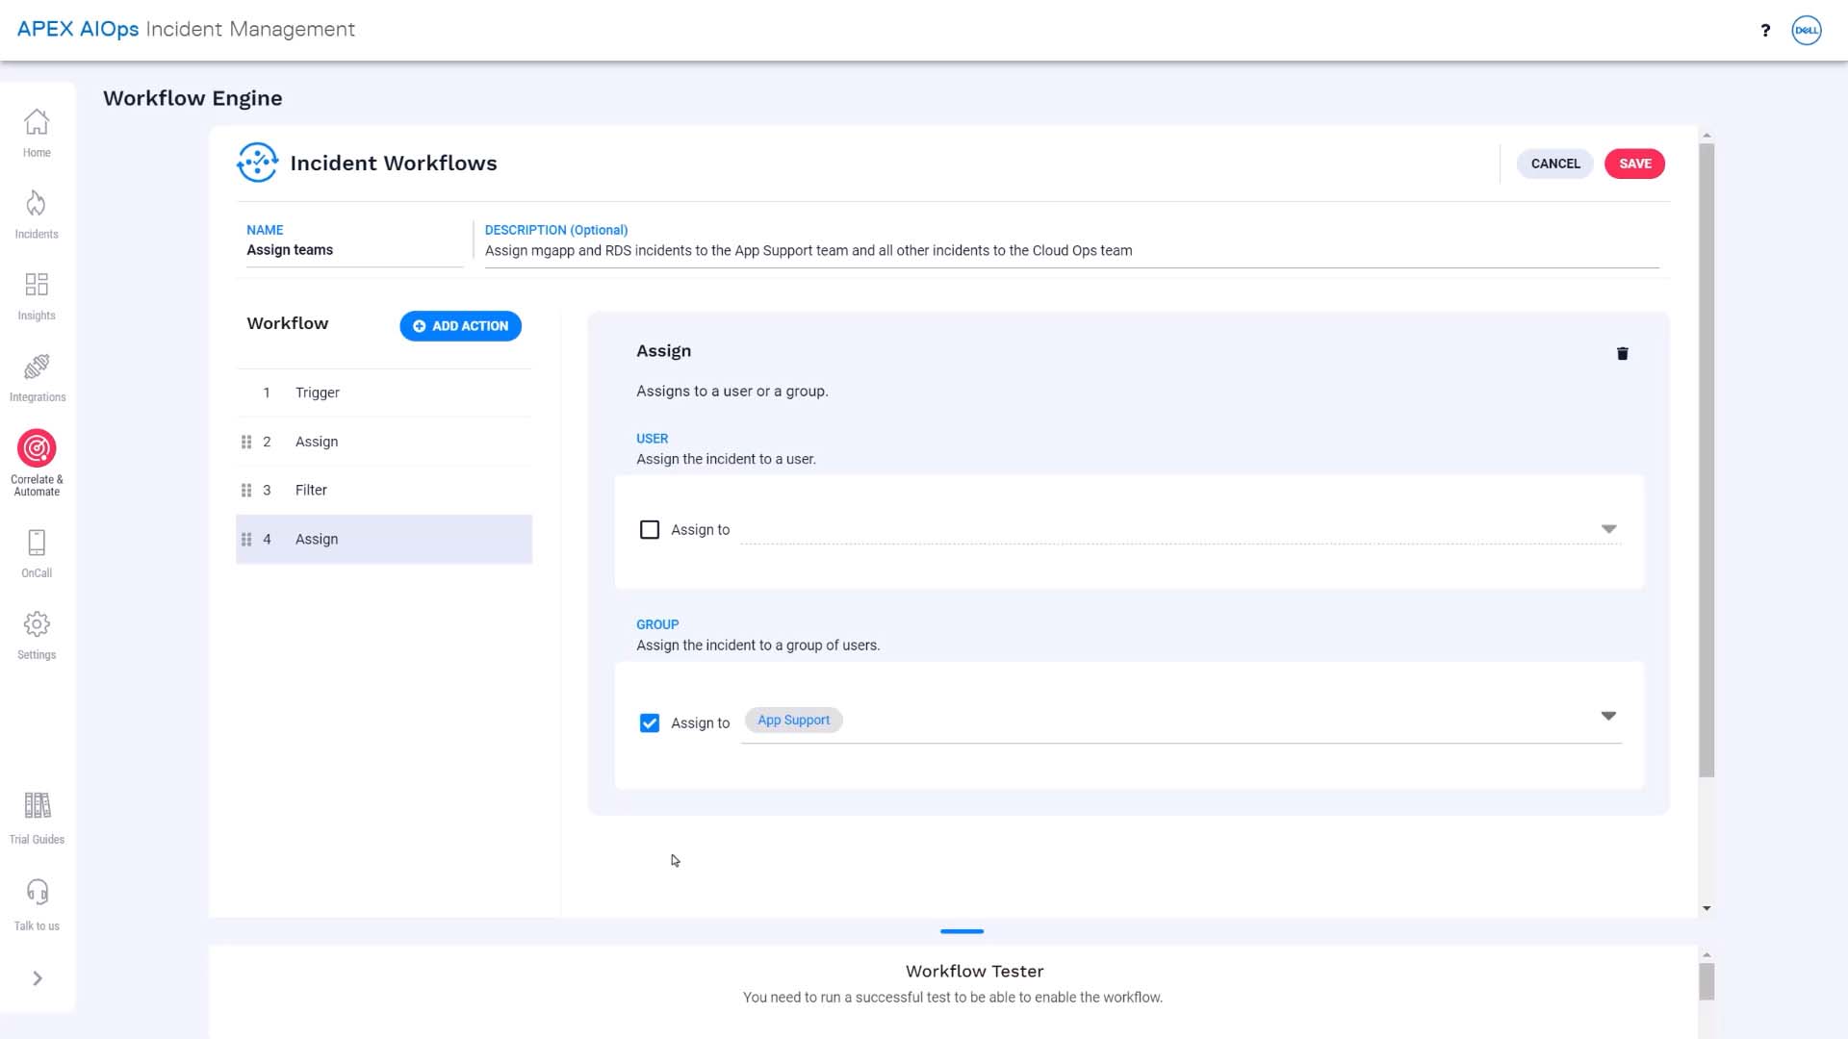Image resolution: width=1848 pixels, height=1039 pixels.
Task: Expand the GROUP Assign to dropdown arrow
Action: tap(1608, 716)
